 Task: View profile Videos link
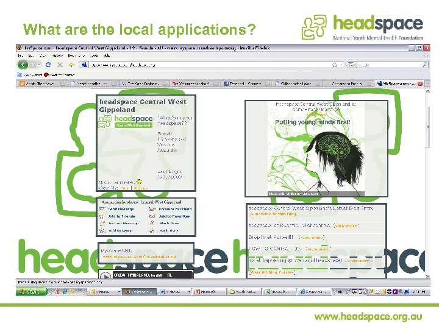point(141,188)
